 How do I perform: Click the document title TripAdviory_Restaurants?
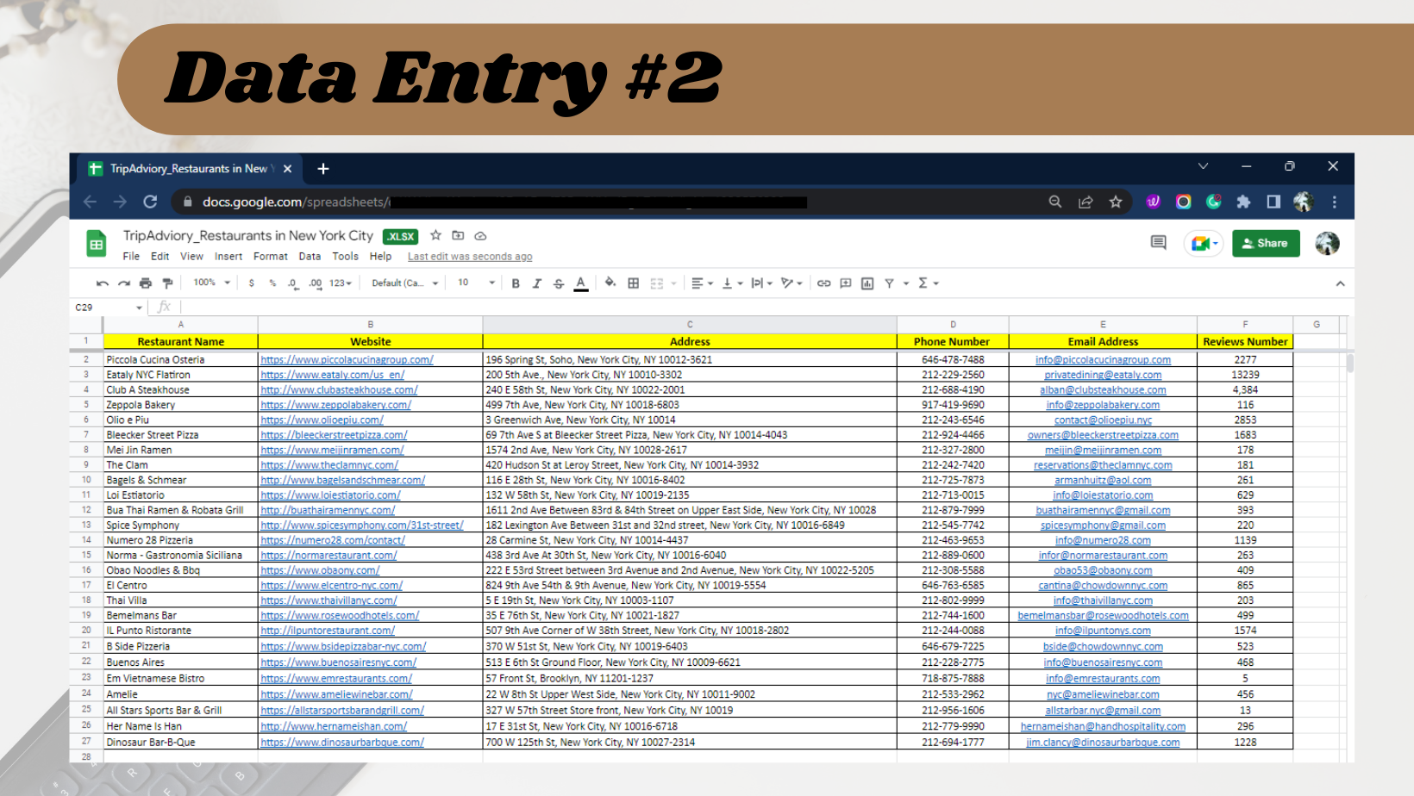[248, 235]
